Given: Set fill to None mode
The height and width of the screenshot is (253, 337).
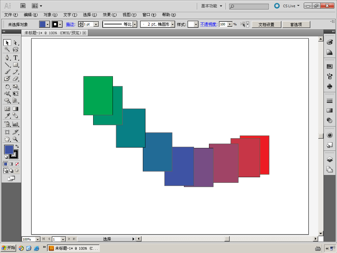Looking at the screenshot, I should pos(17,164).
